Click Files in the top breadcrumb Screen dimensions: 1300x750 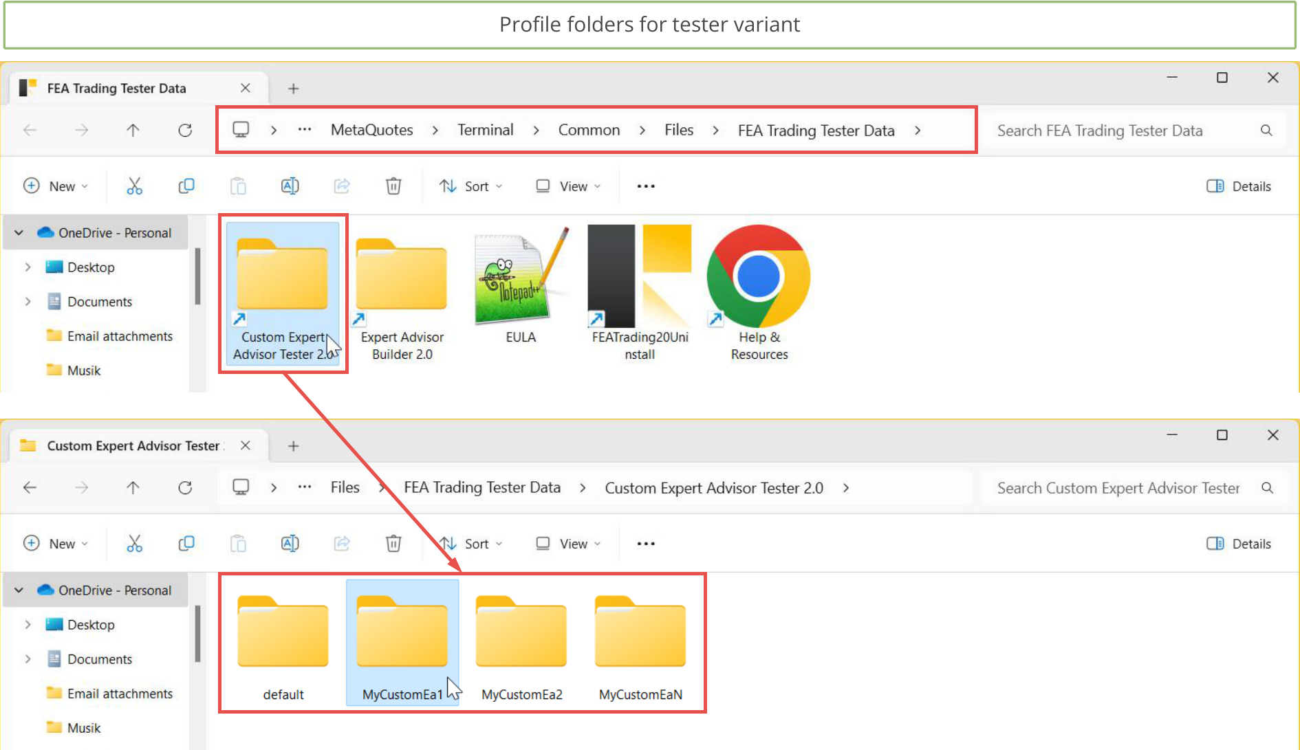pos(679,130)
